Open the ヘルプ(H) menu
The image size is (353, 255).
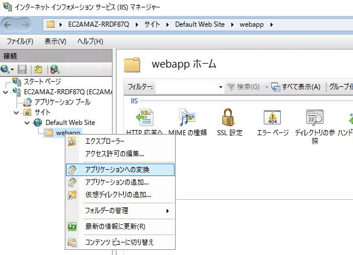click(x=90, y=41)
